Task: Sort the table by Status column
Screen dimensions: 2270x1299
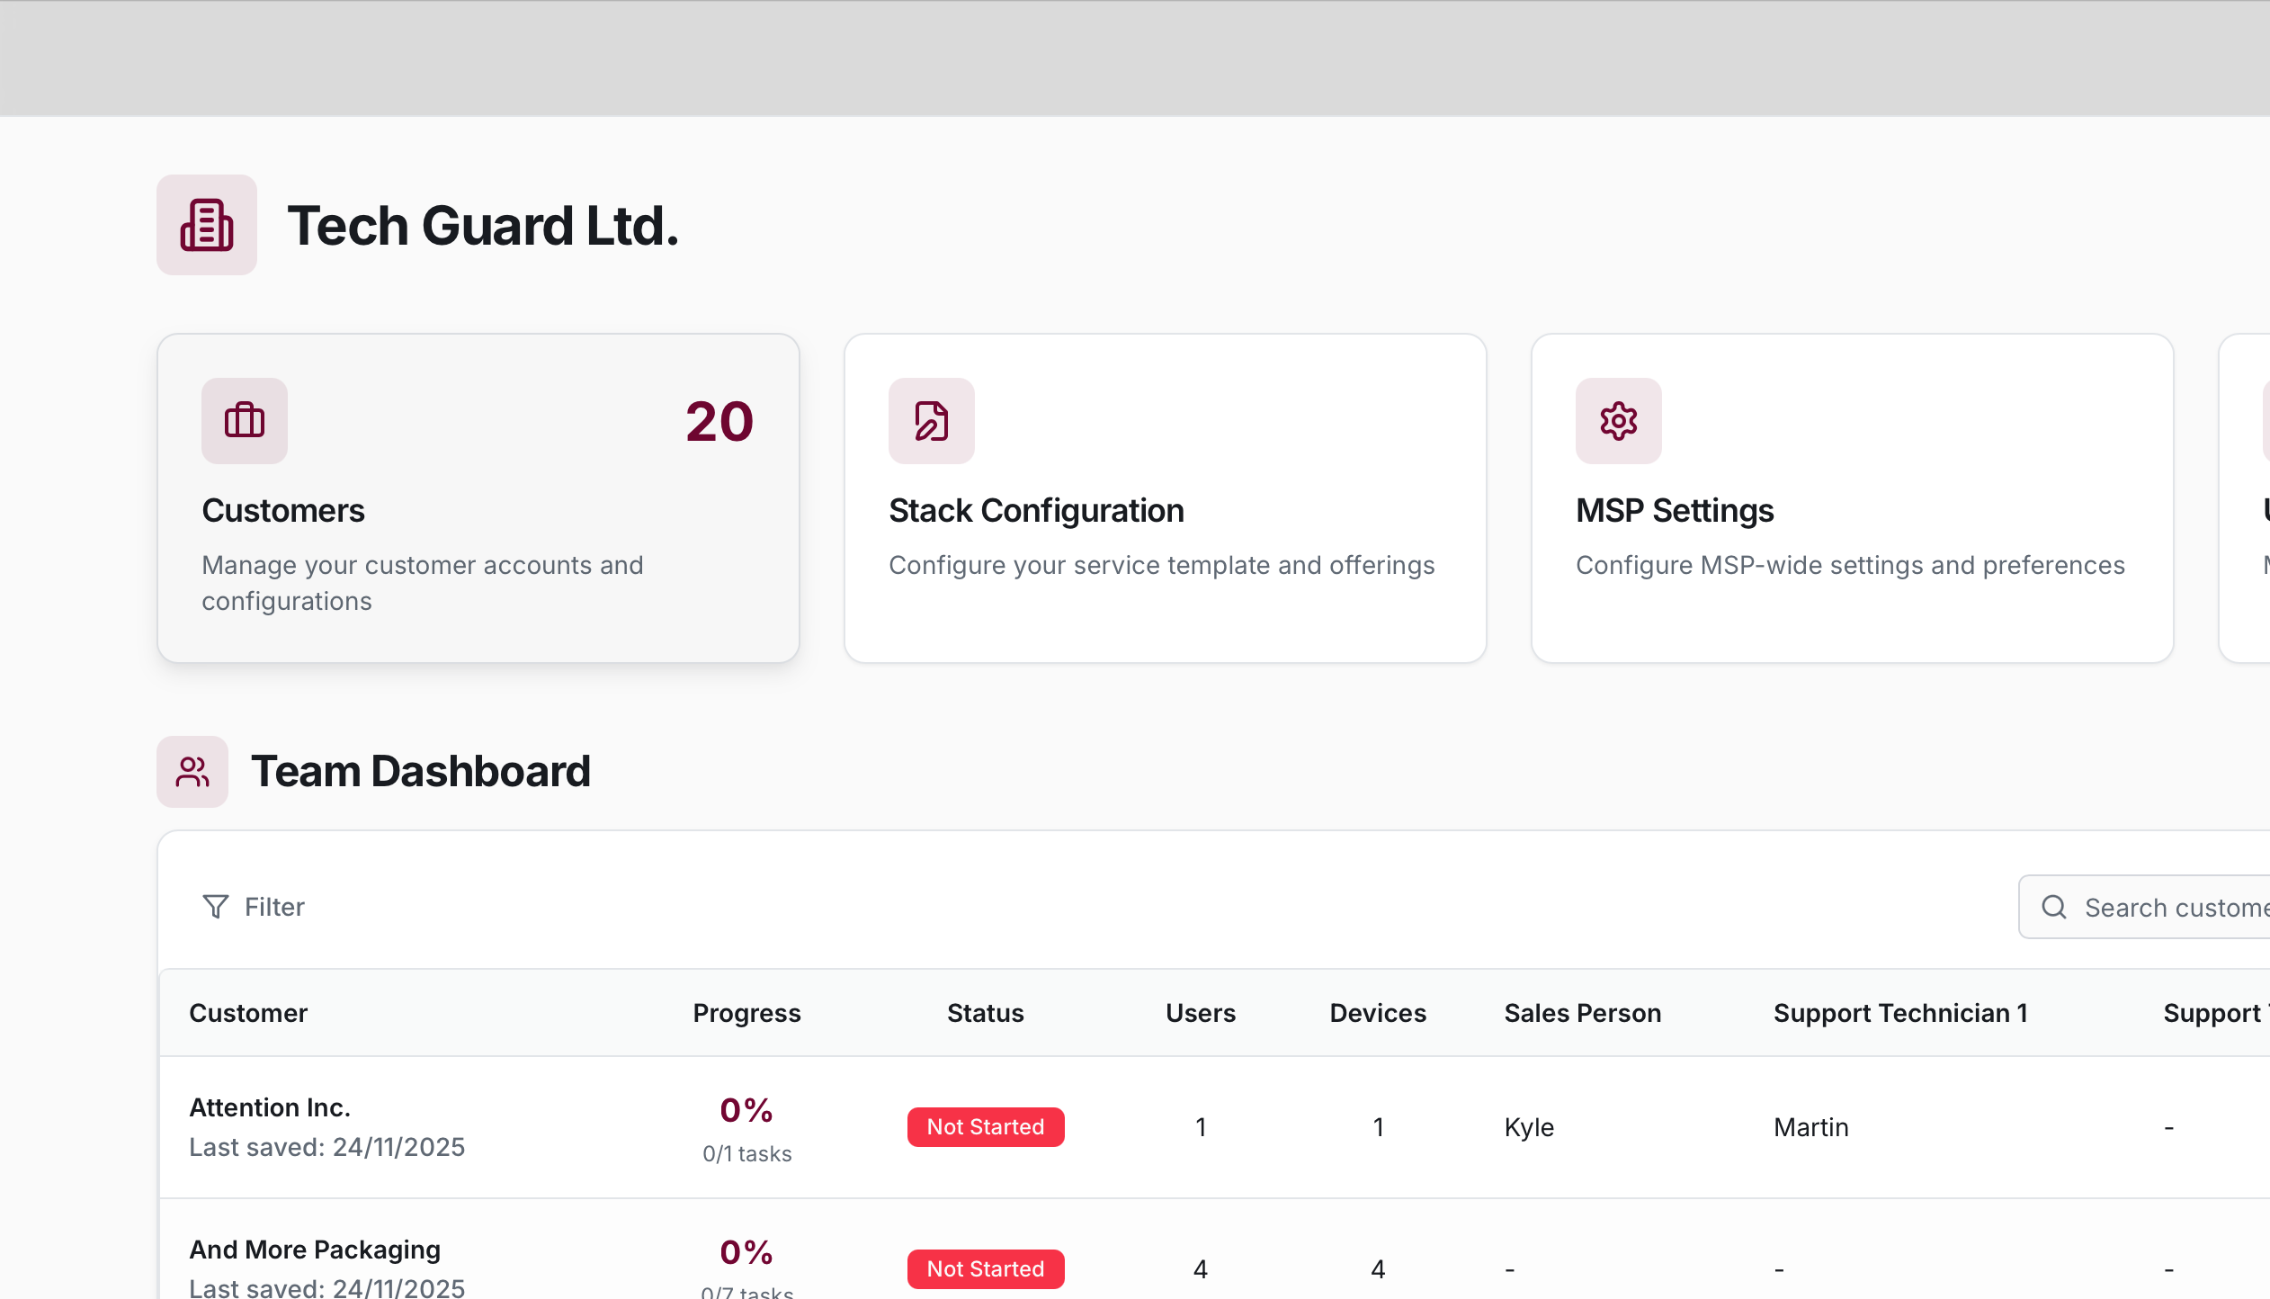Action: [x=984, y=1012]
